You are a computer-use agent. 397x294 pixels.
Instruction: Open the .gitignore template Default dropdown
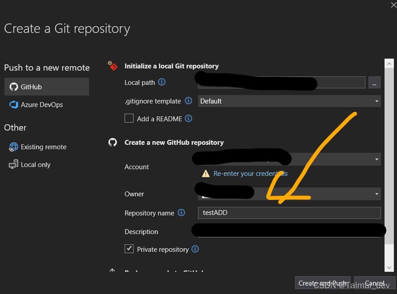coord(289,101)
